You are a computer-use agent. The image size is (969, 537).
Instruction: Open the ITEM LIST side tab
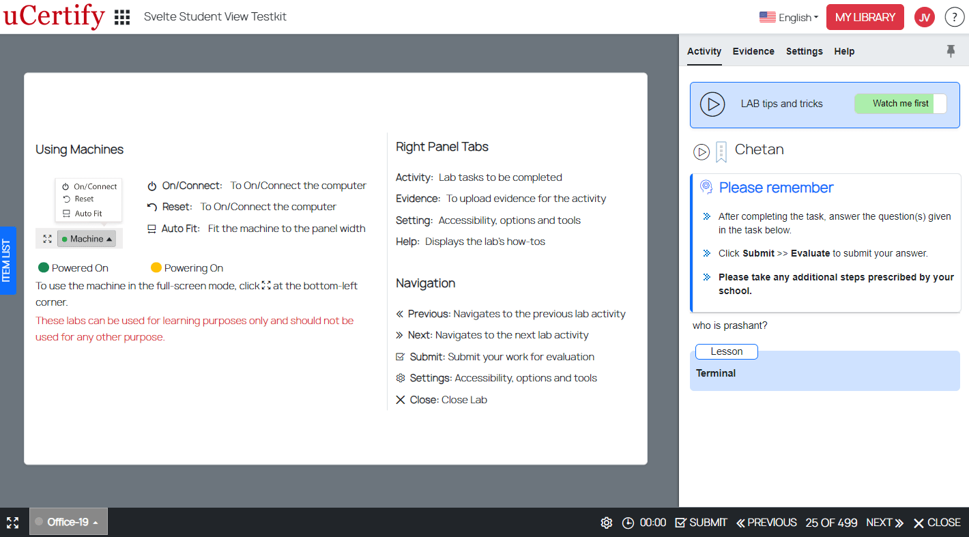[x=7, y=261]
